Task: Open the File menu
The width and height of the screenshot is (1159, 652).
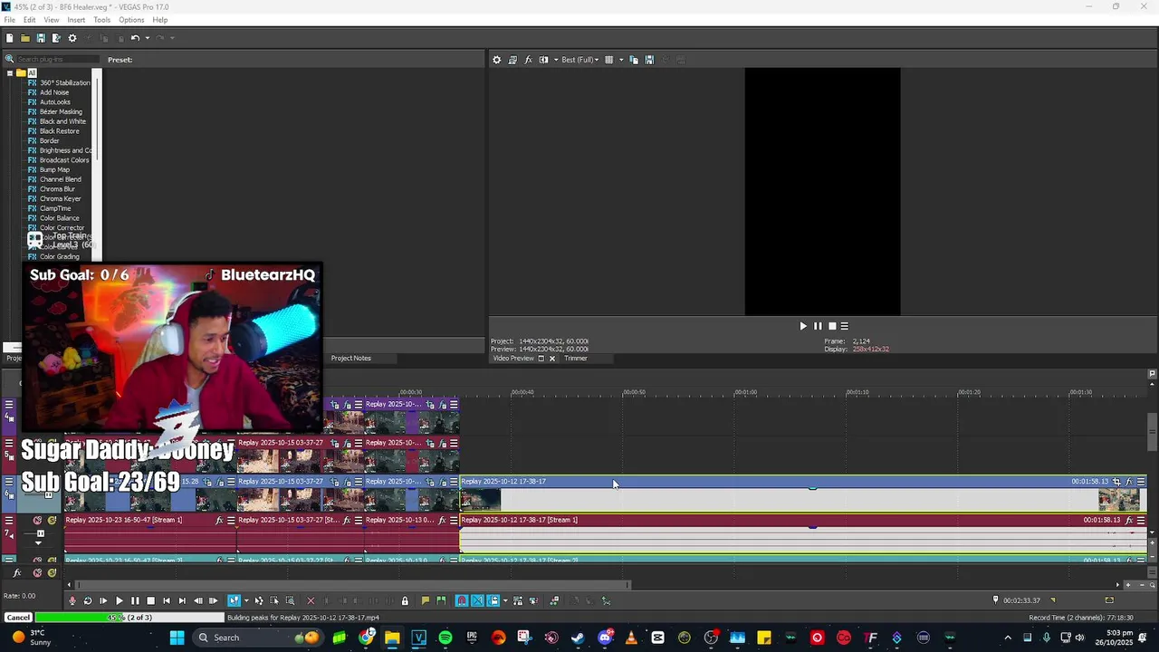Action: [9, 20]
